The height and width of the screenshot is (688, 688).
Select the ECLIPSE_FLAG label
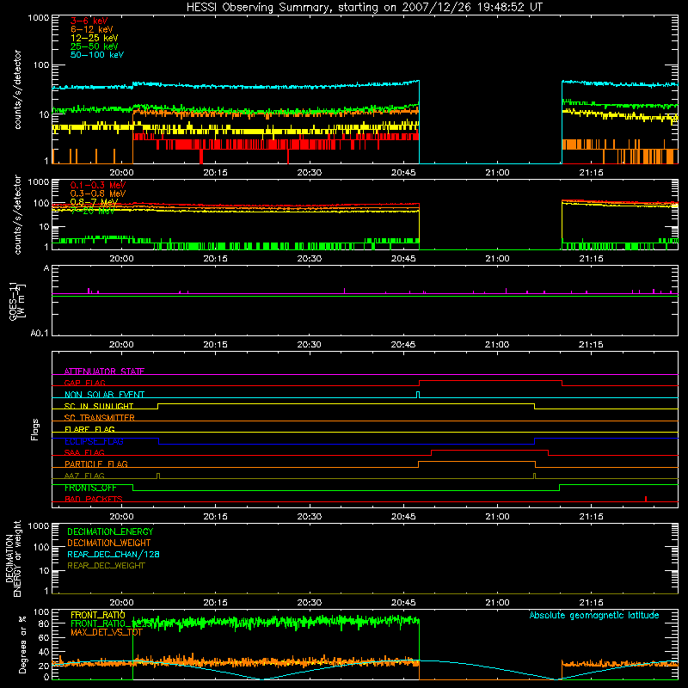point(94,441)
